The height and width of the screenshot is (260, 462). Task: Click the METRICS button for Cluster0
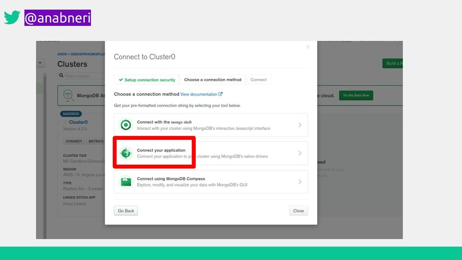click(x=96, y=141)
